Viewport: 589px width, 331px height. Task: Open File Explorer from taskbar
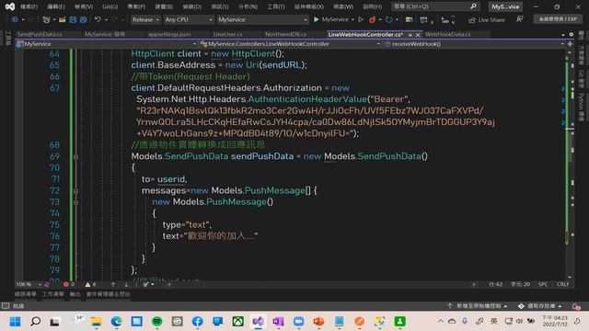click(96, 321)
